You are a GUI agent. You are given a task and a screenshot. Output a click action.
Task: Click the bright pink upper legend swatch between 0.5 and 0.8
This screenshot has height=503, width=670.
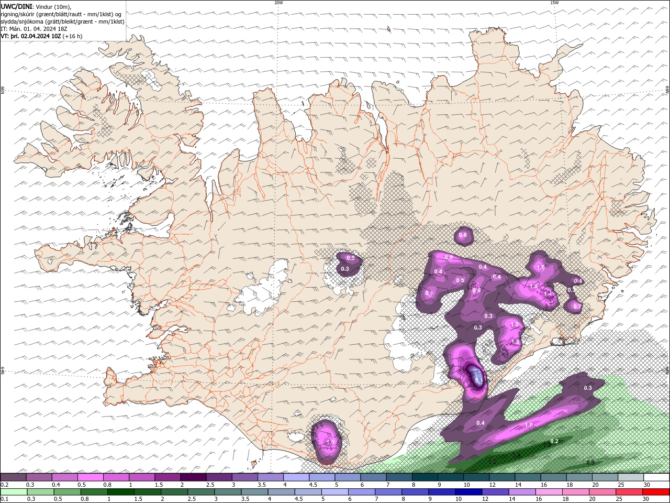[x=90, y=477]
